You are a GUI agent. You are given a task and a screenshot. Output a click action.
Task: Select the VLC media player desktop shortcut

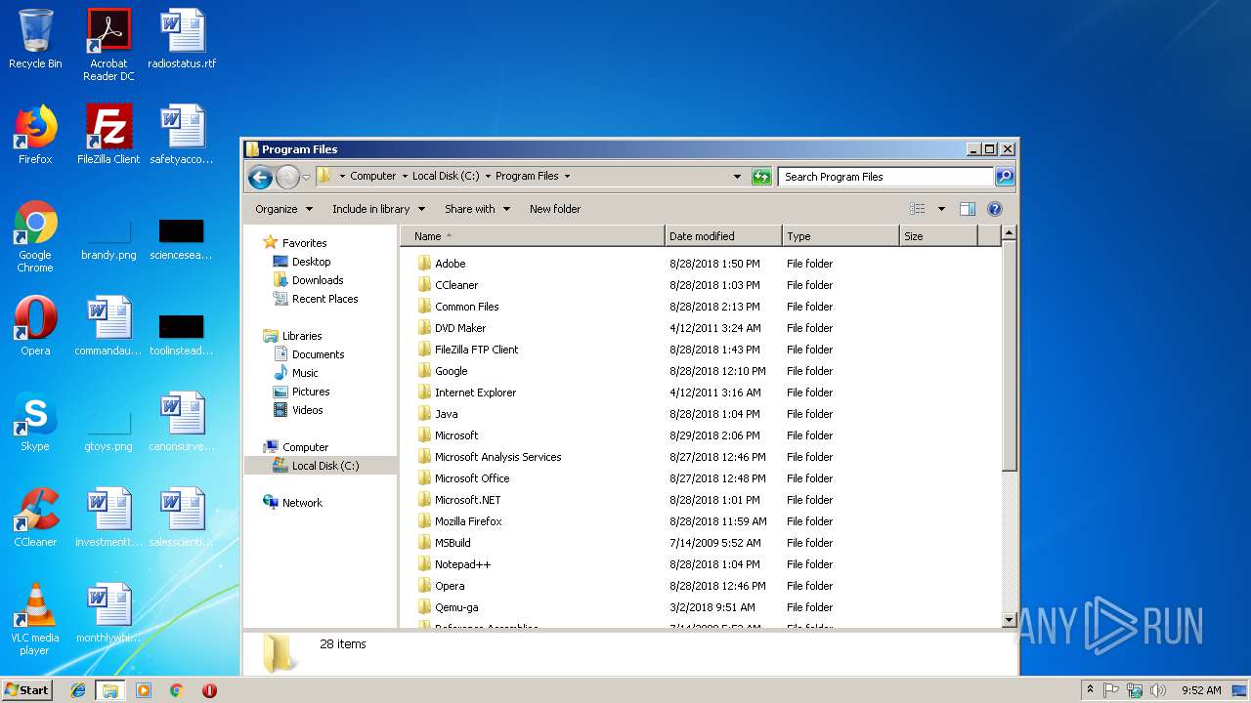pyautogui.click(x=35, y=619)
